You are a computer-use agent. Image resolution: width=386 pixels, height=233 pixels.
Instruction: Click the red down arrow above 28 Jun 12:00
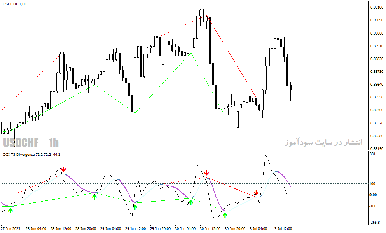63,169
